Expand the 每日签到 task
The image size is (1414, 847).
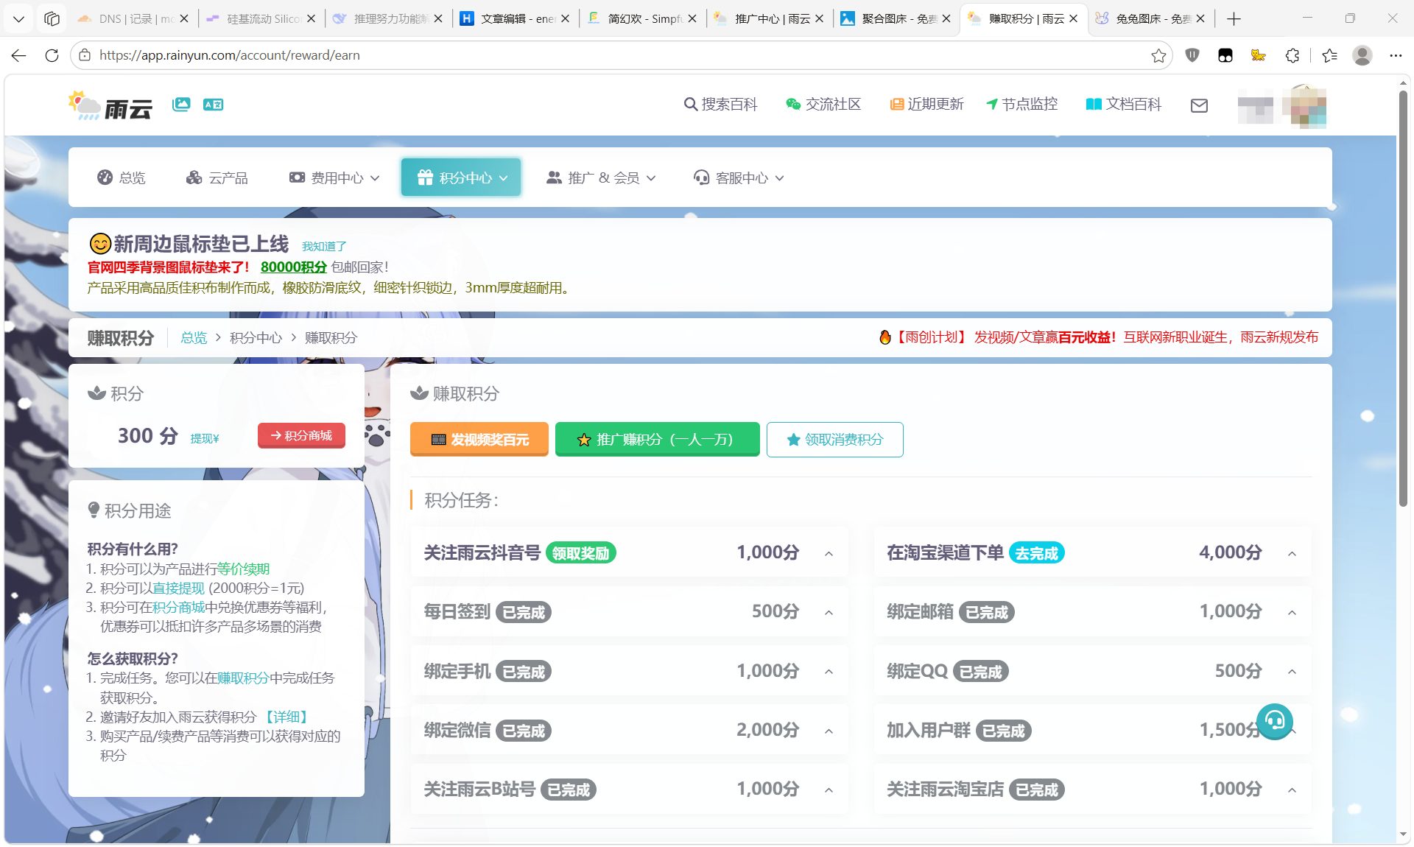coord(829,612)
